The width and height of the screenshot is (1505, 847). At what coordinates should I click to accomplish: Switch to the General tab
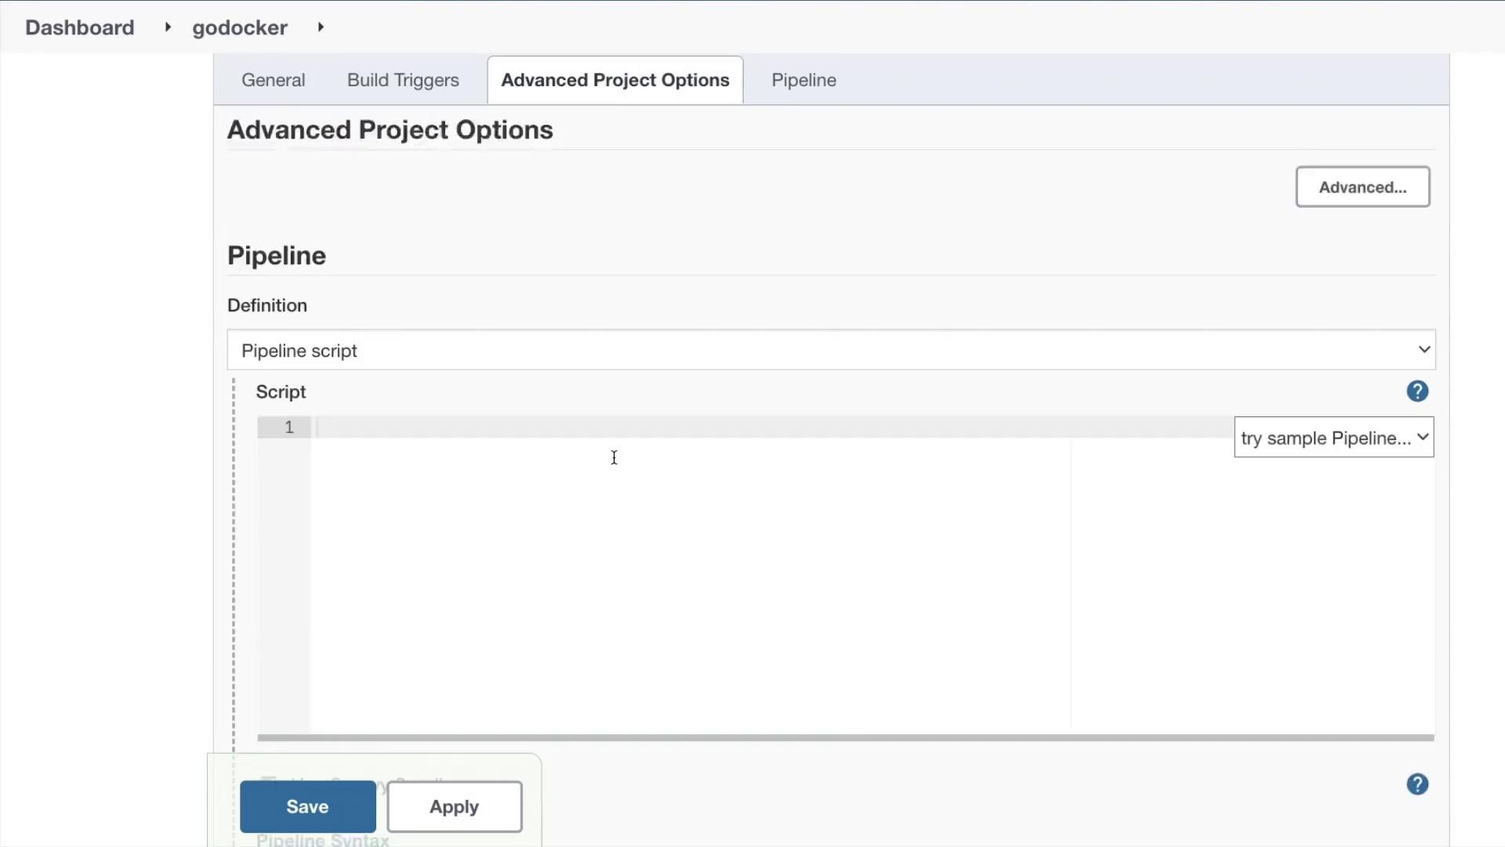click(x=273, y=80)
